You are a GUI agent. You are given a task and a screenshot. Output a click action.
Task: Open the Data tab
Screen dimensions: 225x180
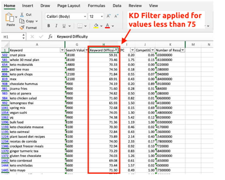[117, 6]
